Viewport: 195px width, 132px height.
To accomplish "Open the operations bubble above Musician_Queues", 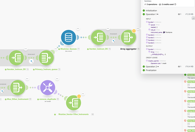I will pos(78,29).
